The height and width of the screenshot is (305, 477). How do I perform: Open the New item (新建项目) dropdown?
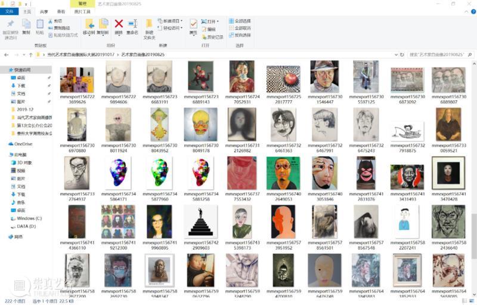coord(170,21)
